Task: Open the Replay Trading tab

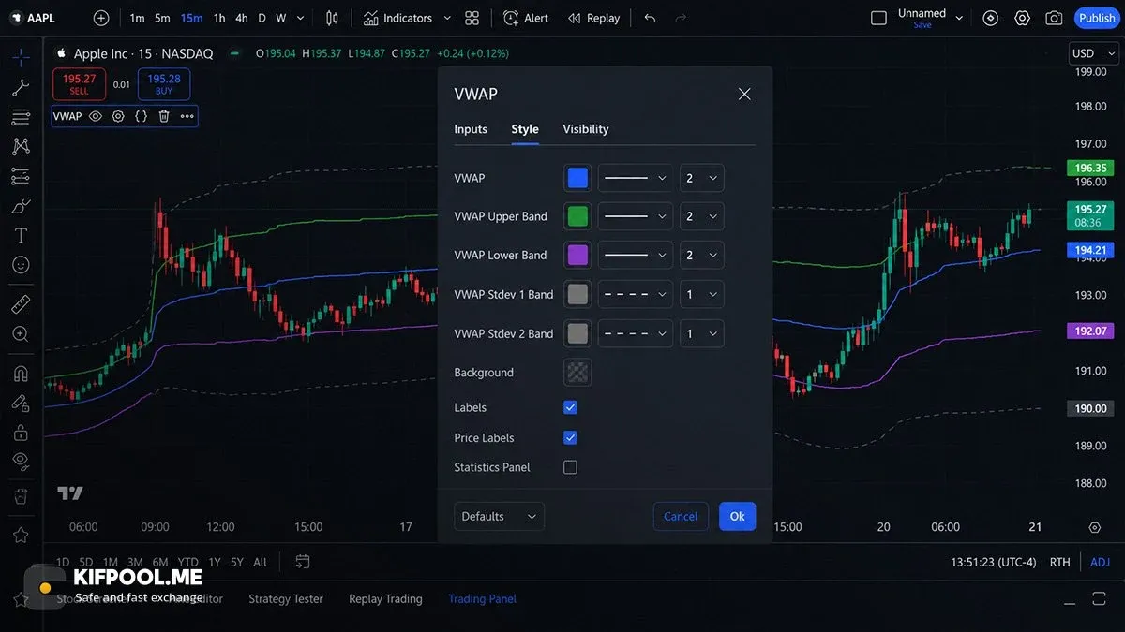Action: (x=385, y=599)
